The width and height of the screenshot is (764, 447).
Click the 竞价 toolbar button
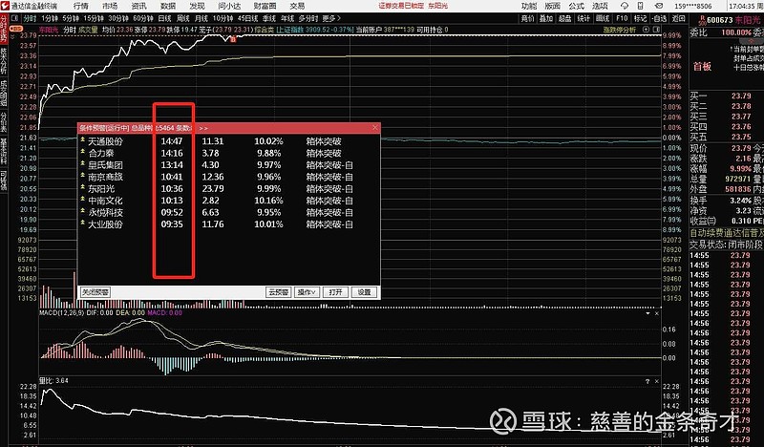[x=528, y=18]
